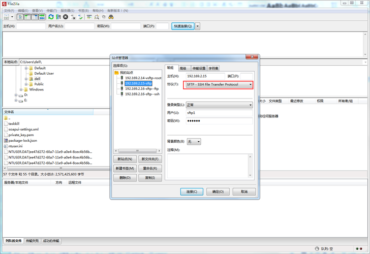
Task: Open the 登录类型 dropdown
Action: 219,105
